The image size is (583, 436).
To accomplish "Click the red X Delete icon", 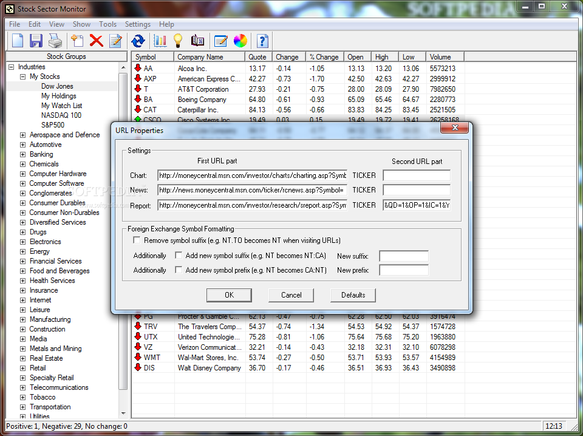I will (x=97, y=40).
